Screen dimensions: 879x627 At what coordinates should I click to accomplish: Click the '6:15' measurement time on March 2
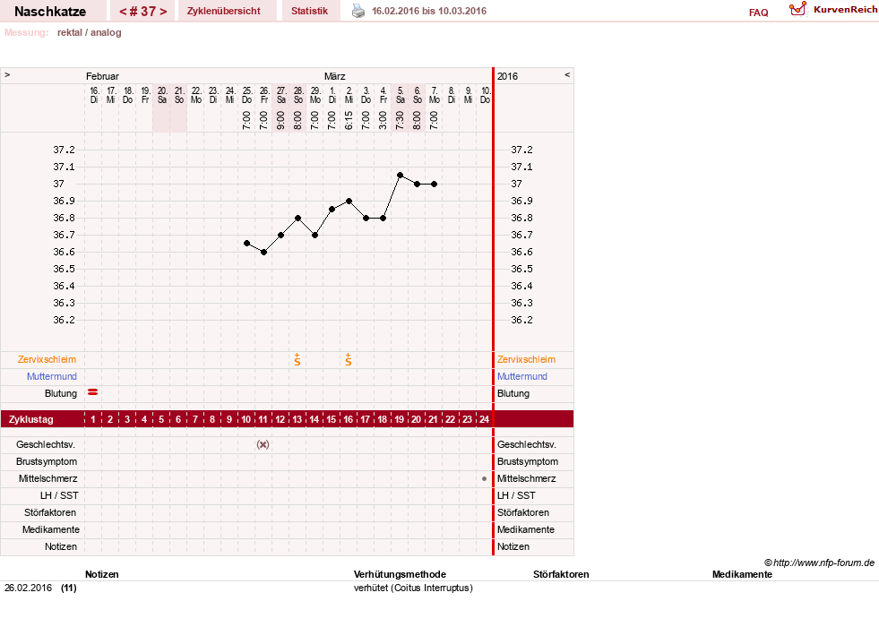click(x=349, y=120)
